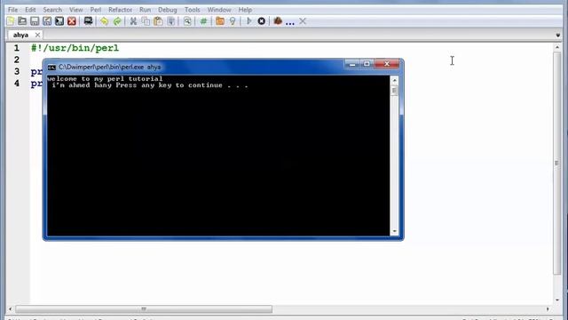Open the tab list dropdown arrow
This screenshot has height=320, width=568.
coord(558,36)
